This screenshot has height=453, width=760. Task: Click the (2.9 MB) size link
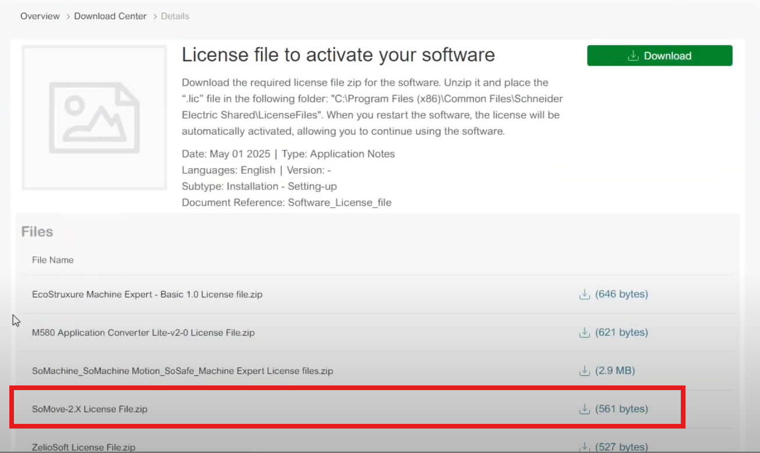pyautogui.click(x=615, y=371)
